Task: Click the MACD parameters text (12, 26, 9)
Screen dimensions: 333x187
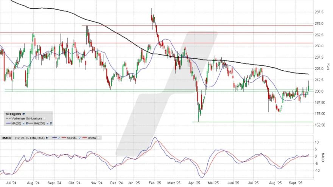Action: pos(28,138)
